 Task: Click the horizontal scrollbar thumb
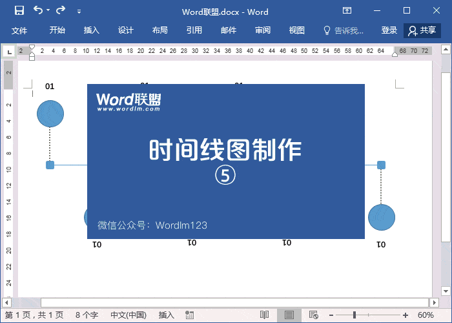pyautogui.click(x=234, y=302)
